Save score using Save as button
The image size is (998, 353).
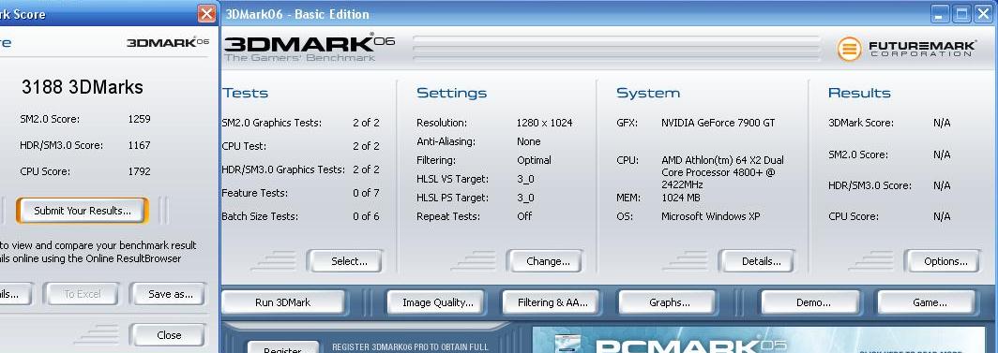tap(167, 294)
